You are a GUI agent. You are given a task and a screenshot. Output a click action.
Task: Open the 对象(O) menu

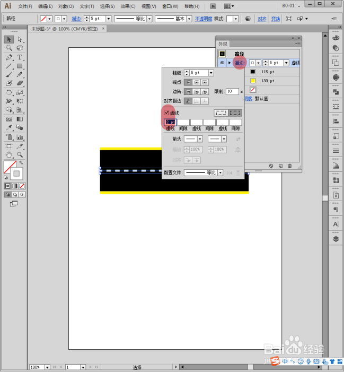tap(66, 6)
